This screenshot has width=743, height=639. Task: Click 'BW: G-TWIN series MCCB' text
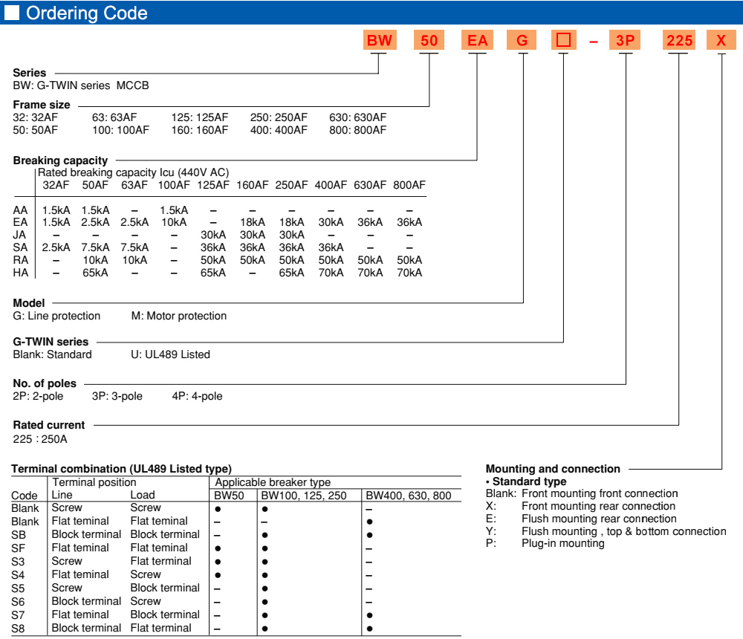(x=81, y=85)
